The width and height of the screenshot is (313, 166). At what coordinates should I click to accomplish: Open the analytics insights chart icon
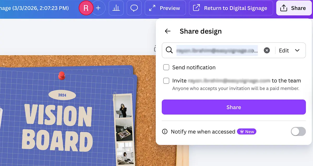[x=116, y=8]
